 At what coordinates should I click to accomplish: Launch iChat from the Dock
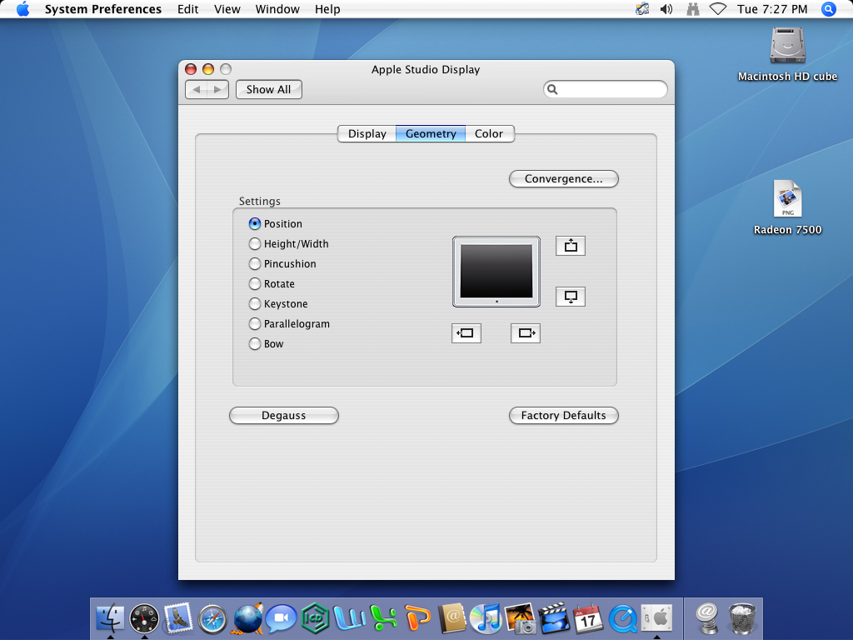click(281, 619)
